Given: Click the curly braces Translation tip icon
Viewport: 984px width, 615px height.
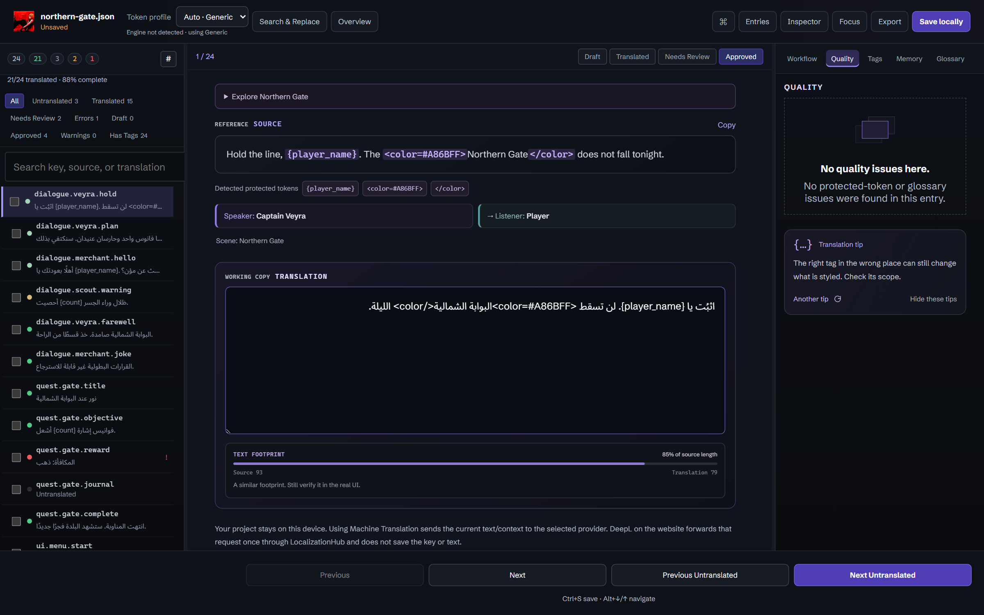Looking at the screenshot, I should 803,244.
